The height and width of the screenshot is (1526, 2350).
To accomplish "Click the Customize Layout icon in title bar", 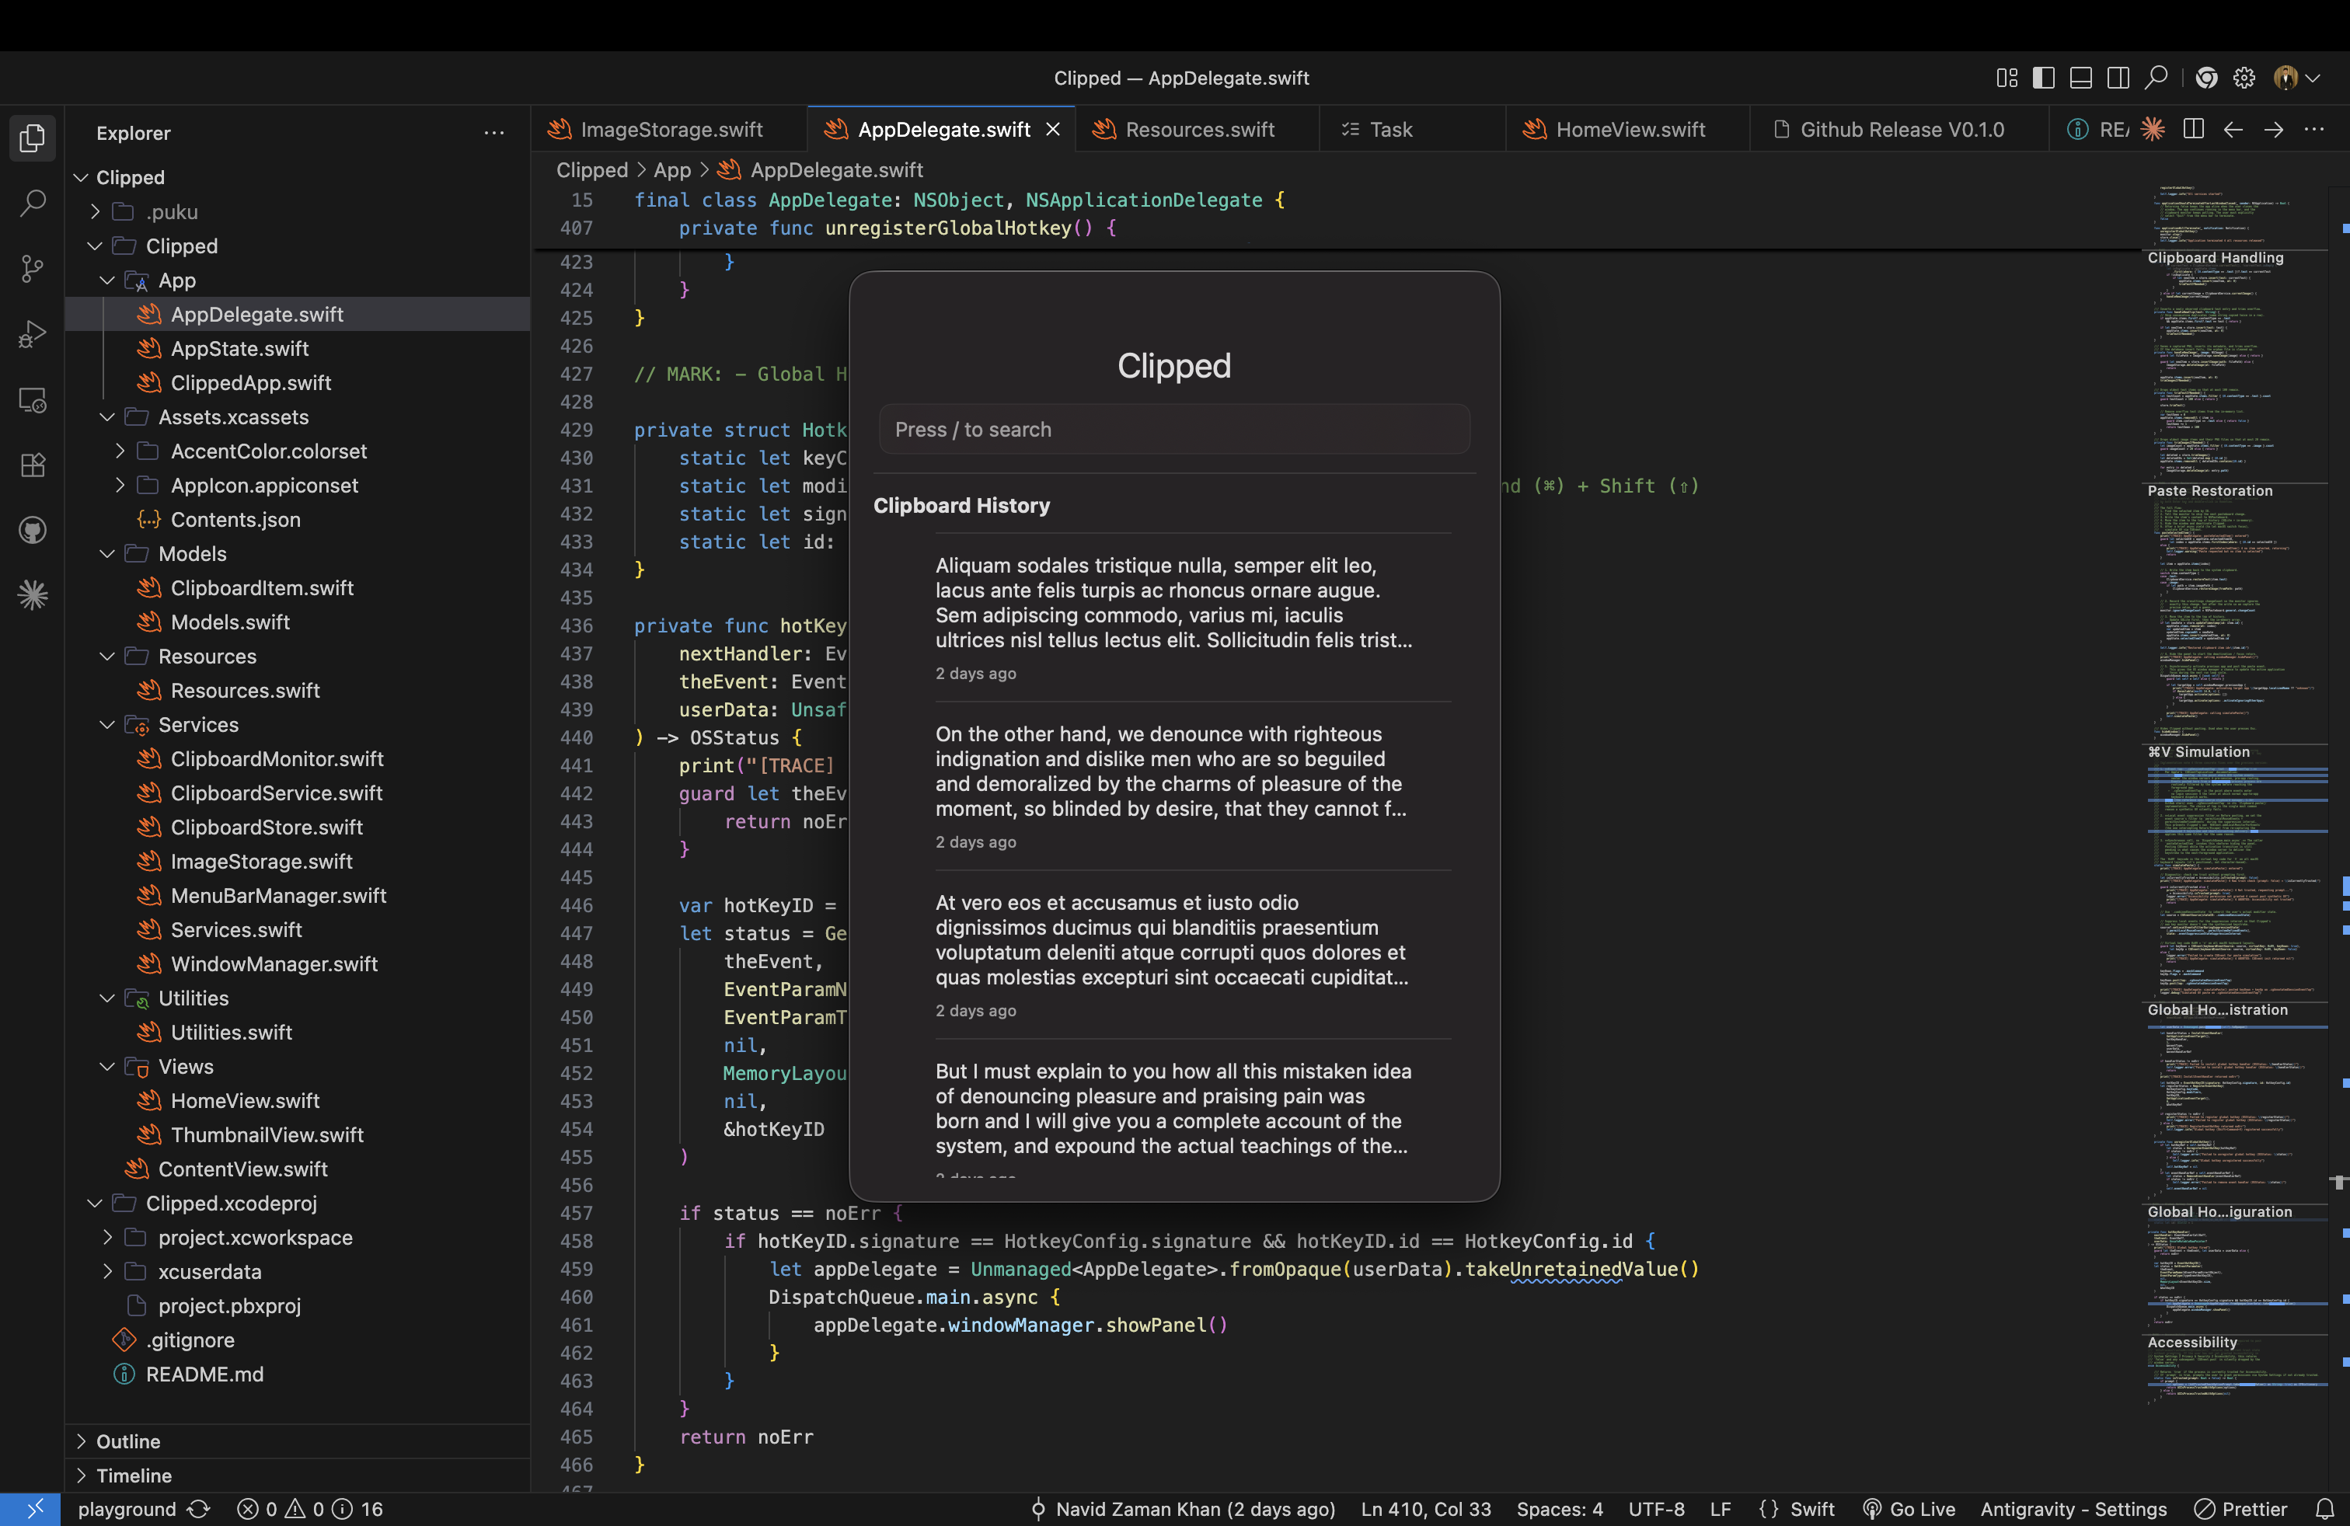I will pyautogui.click(x=2007, y=78).
